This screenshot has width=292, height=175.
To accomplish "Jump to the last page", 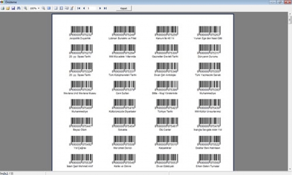I will point(105,8).
